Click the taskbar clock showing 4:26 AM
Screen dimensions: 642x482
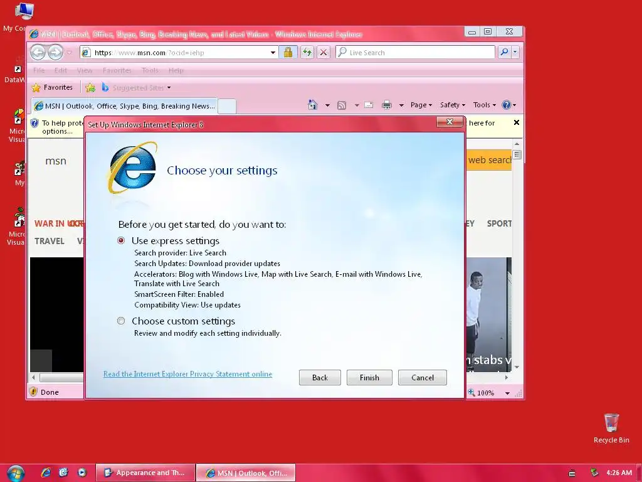tap(619, 473)
